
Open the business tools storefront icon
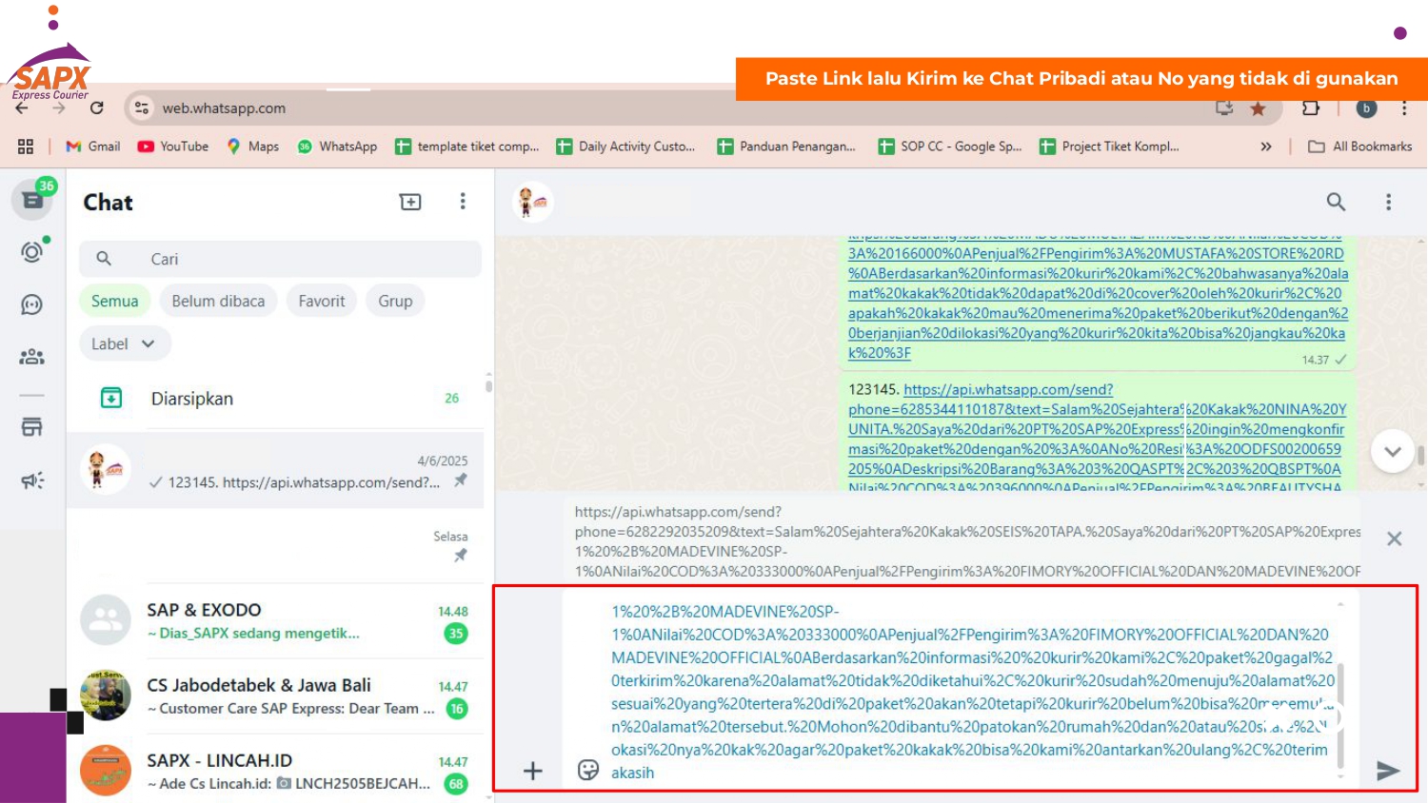tap(32, 427)
